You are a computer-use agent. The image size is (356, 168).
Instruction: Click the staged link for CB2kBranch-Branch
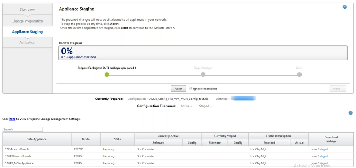(x=323, y=149)
